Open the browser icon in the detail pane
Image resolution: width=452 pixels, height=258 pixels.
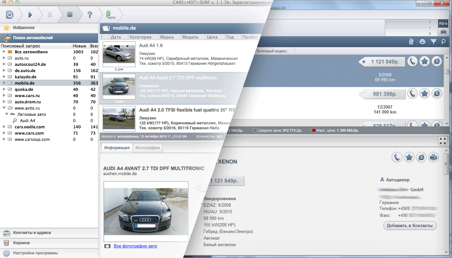pos(421,157)
